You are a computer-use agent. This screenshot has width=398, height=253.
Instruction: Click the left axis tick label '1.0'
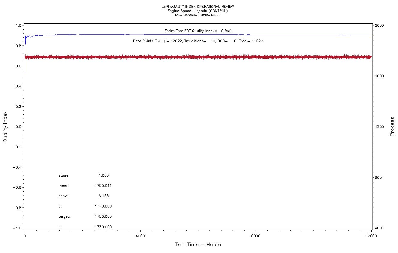click(x=18, y=25)
